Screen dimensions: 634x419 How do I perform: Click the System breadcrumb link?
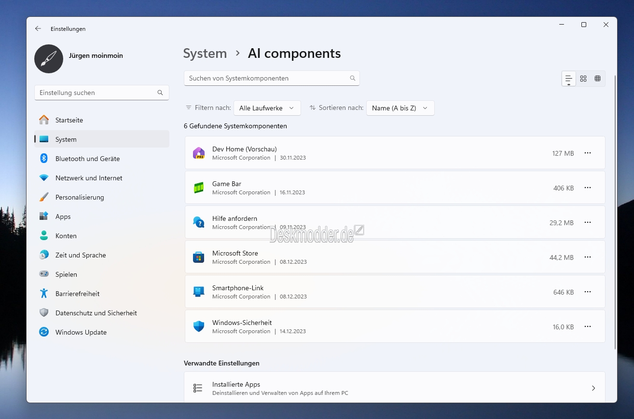click(x=205, y=54)
